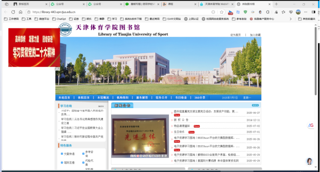Click the site info icon beside URL
Viewport: 320px width, 172px height.
click(x=29, y=12)
